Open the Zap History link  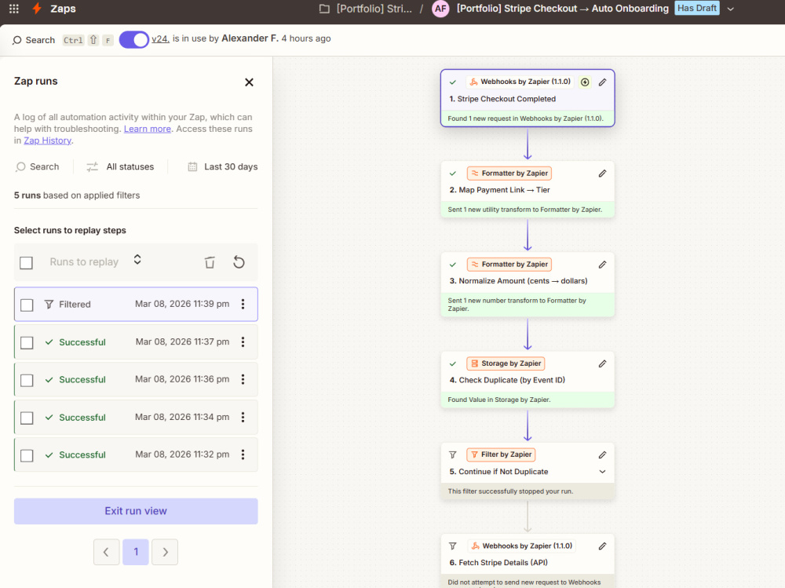coord(48,141)
